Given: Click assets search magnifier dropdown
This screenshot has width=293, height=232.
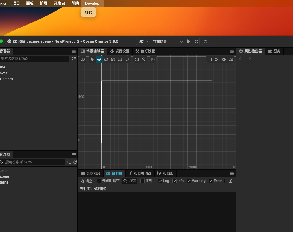Looking at the screenshot, I should [x=1, y=162].
